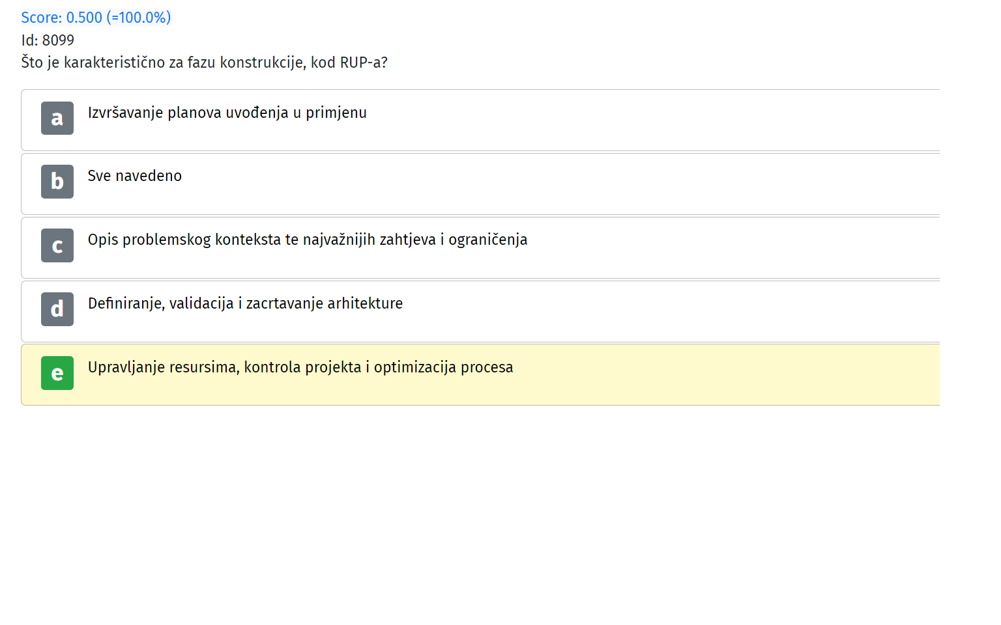
Task: Click the 'Id: 8099' label
Action: click(48, 40)
